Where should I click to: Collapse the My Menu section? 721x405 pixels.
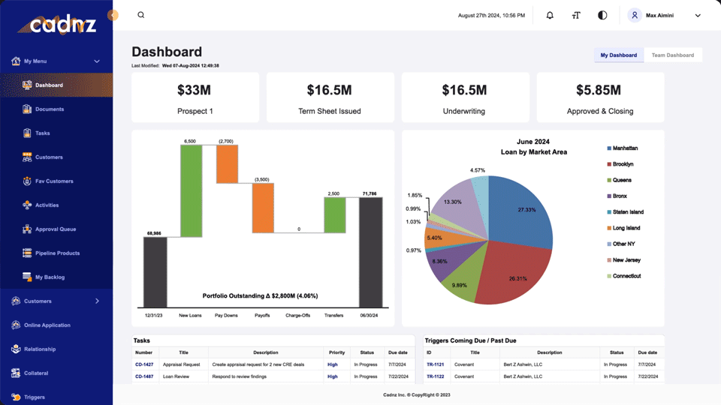pyautogui.click(x=97, y=61)
